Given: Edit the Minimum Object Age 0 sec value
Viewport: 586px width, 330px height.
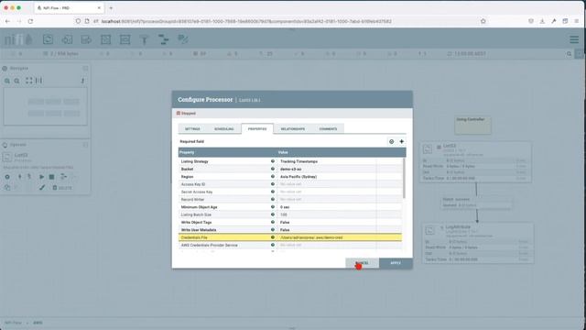Looking at the screenshot, I should [326, 207].
